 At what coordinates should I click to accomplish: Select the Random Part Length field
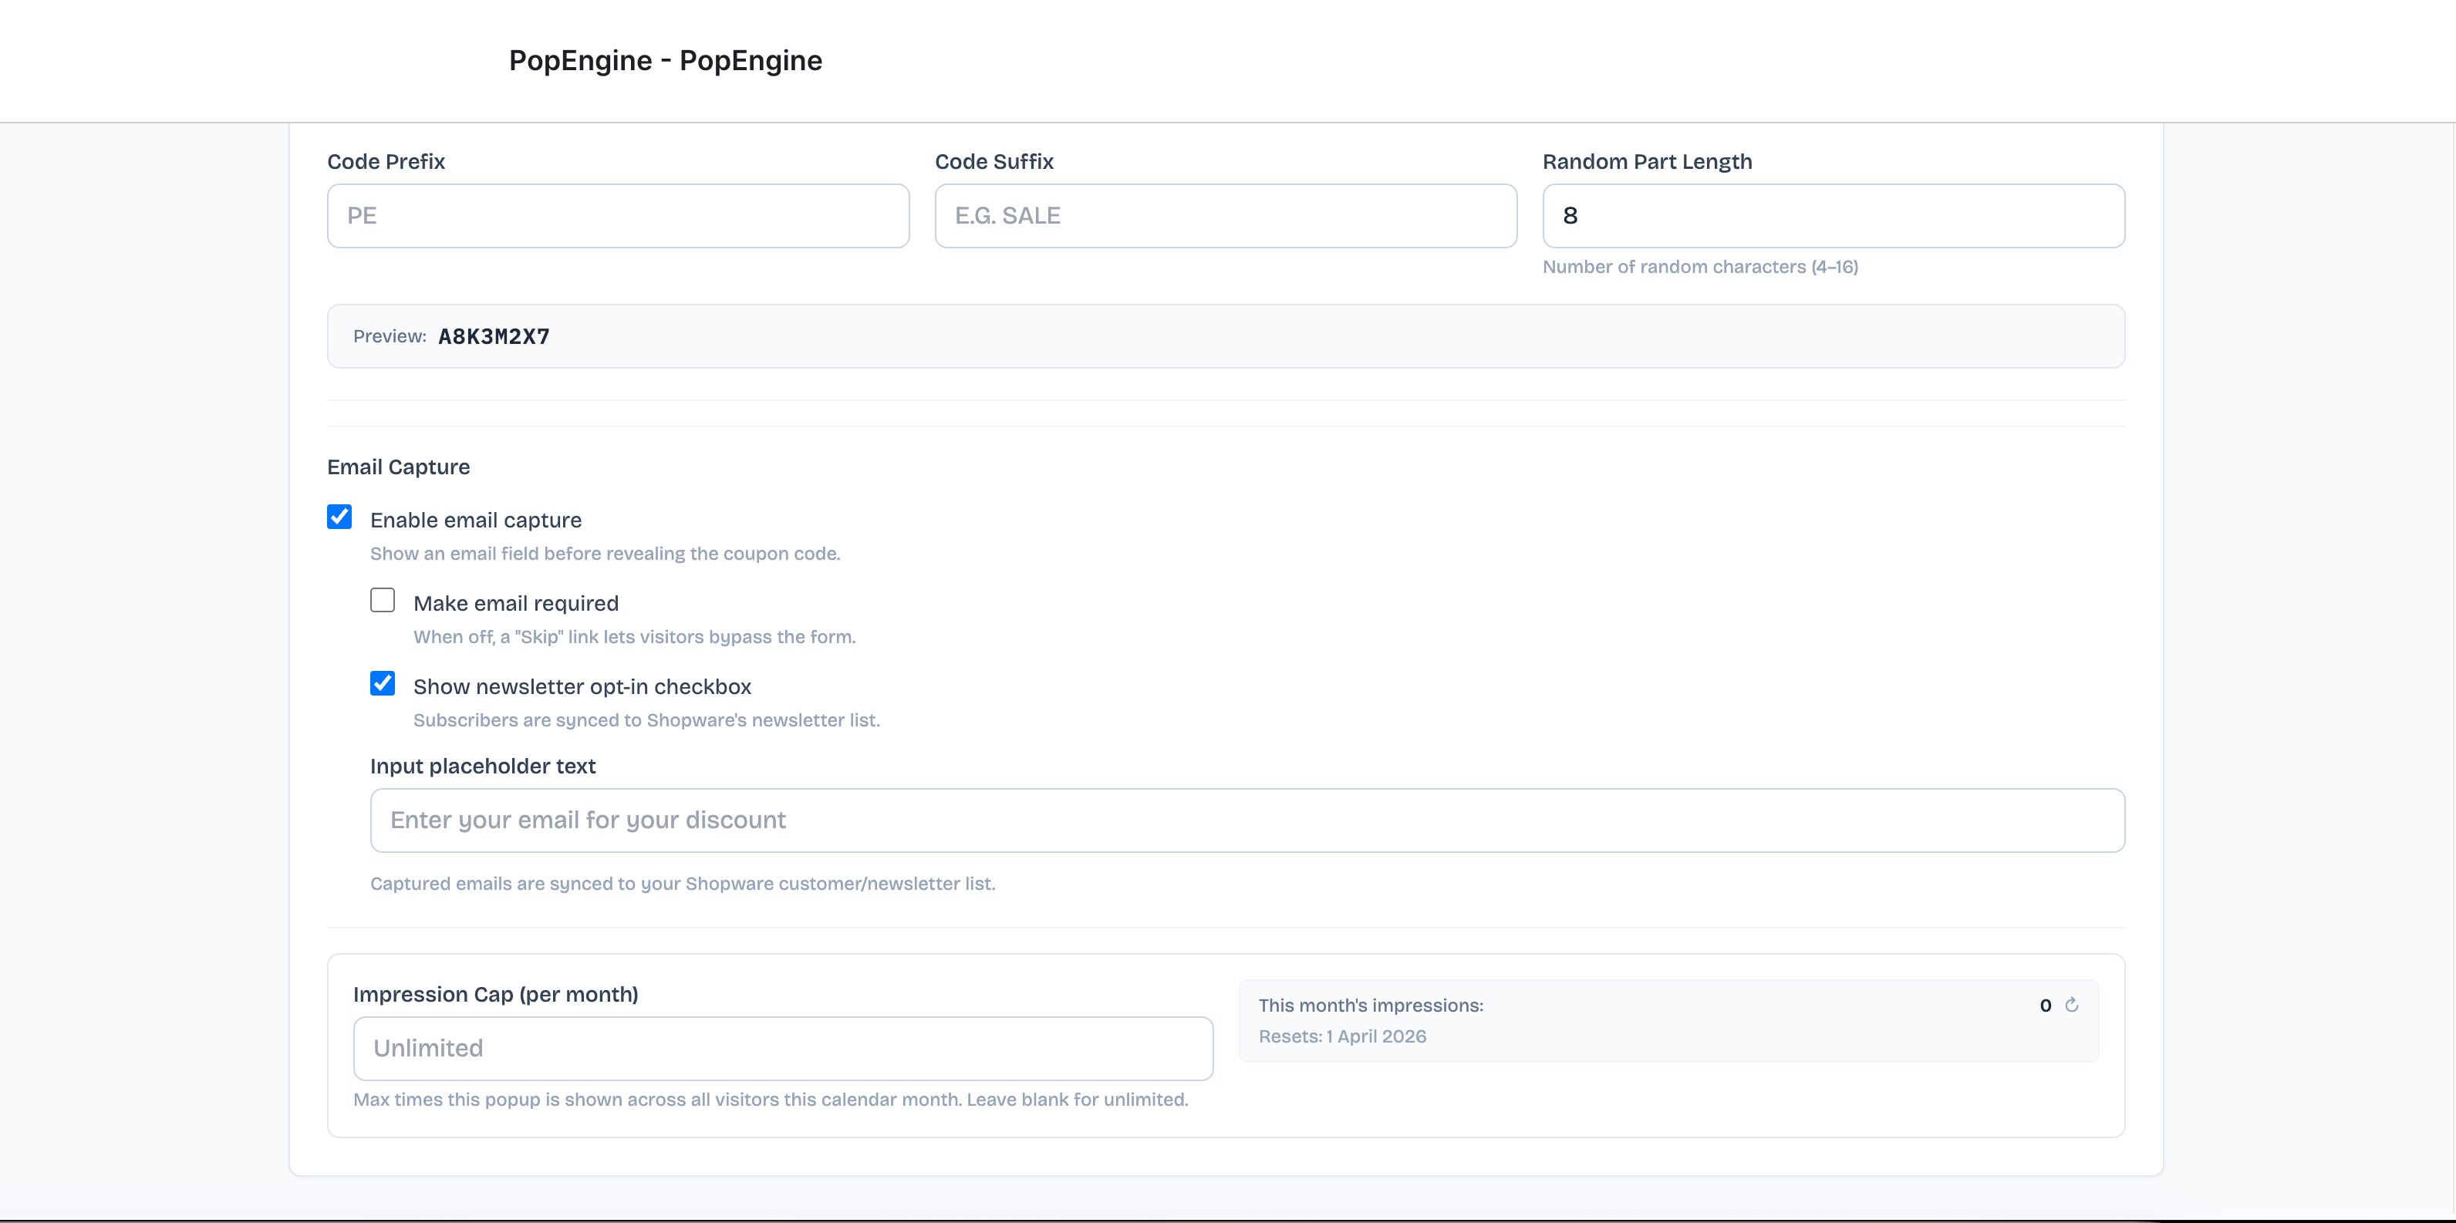[1833, 217]
